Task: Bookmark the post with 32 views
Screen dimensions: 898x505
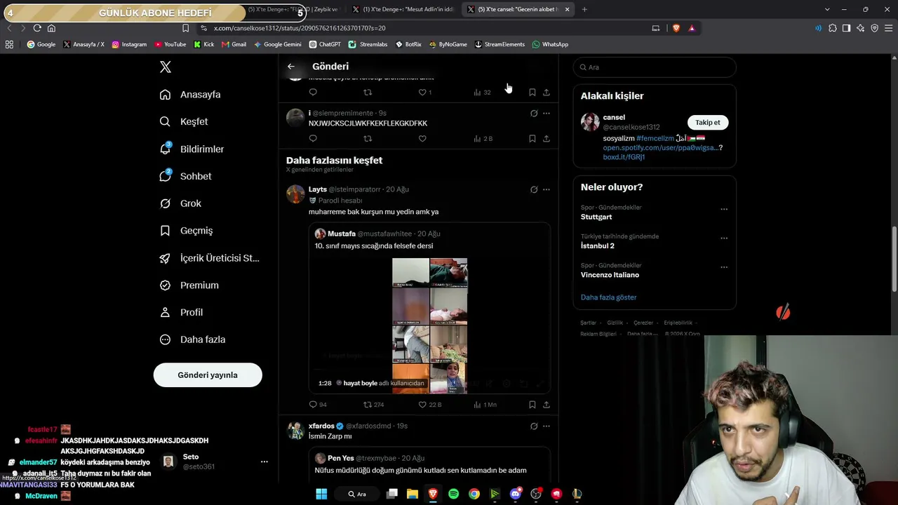Action: [532, 92]
